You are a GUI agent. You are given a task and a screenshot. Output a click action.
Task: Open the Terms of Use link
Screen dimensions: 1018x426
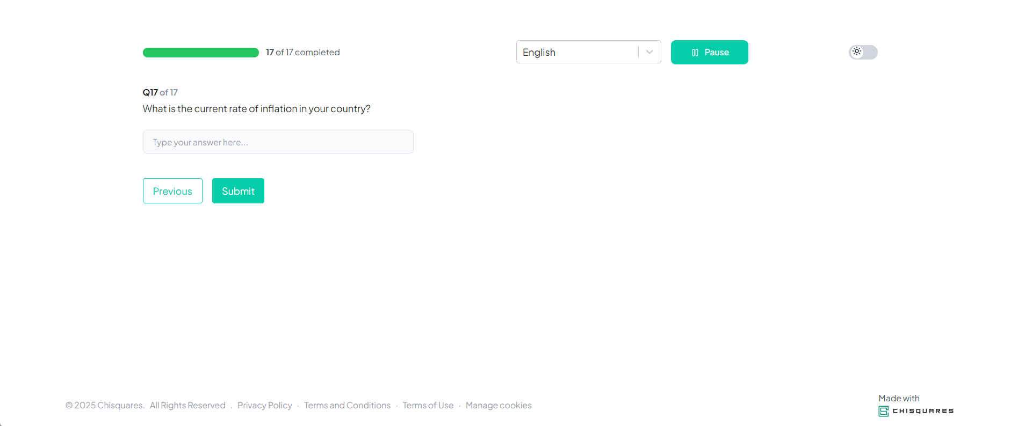coord(428,406)
